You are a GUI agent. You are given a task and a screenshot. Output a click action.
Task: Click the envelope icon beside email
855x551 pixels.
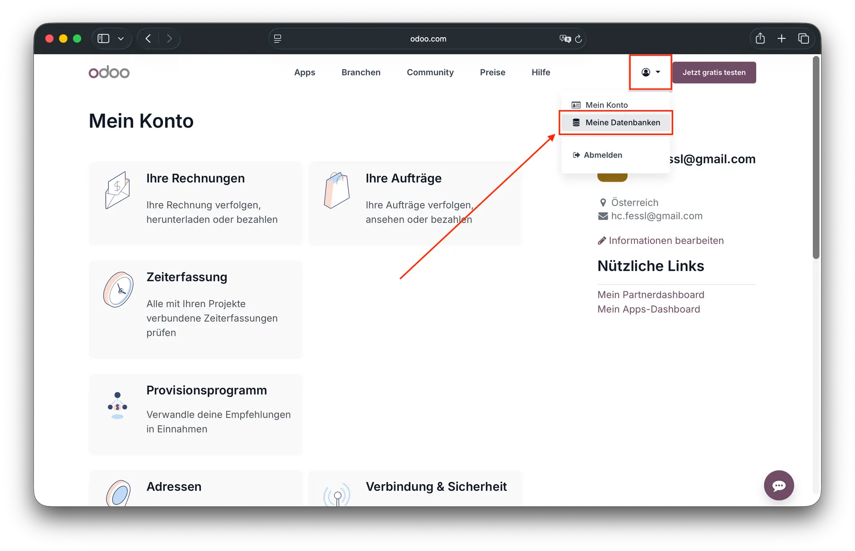point(603,216)
